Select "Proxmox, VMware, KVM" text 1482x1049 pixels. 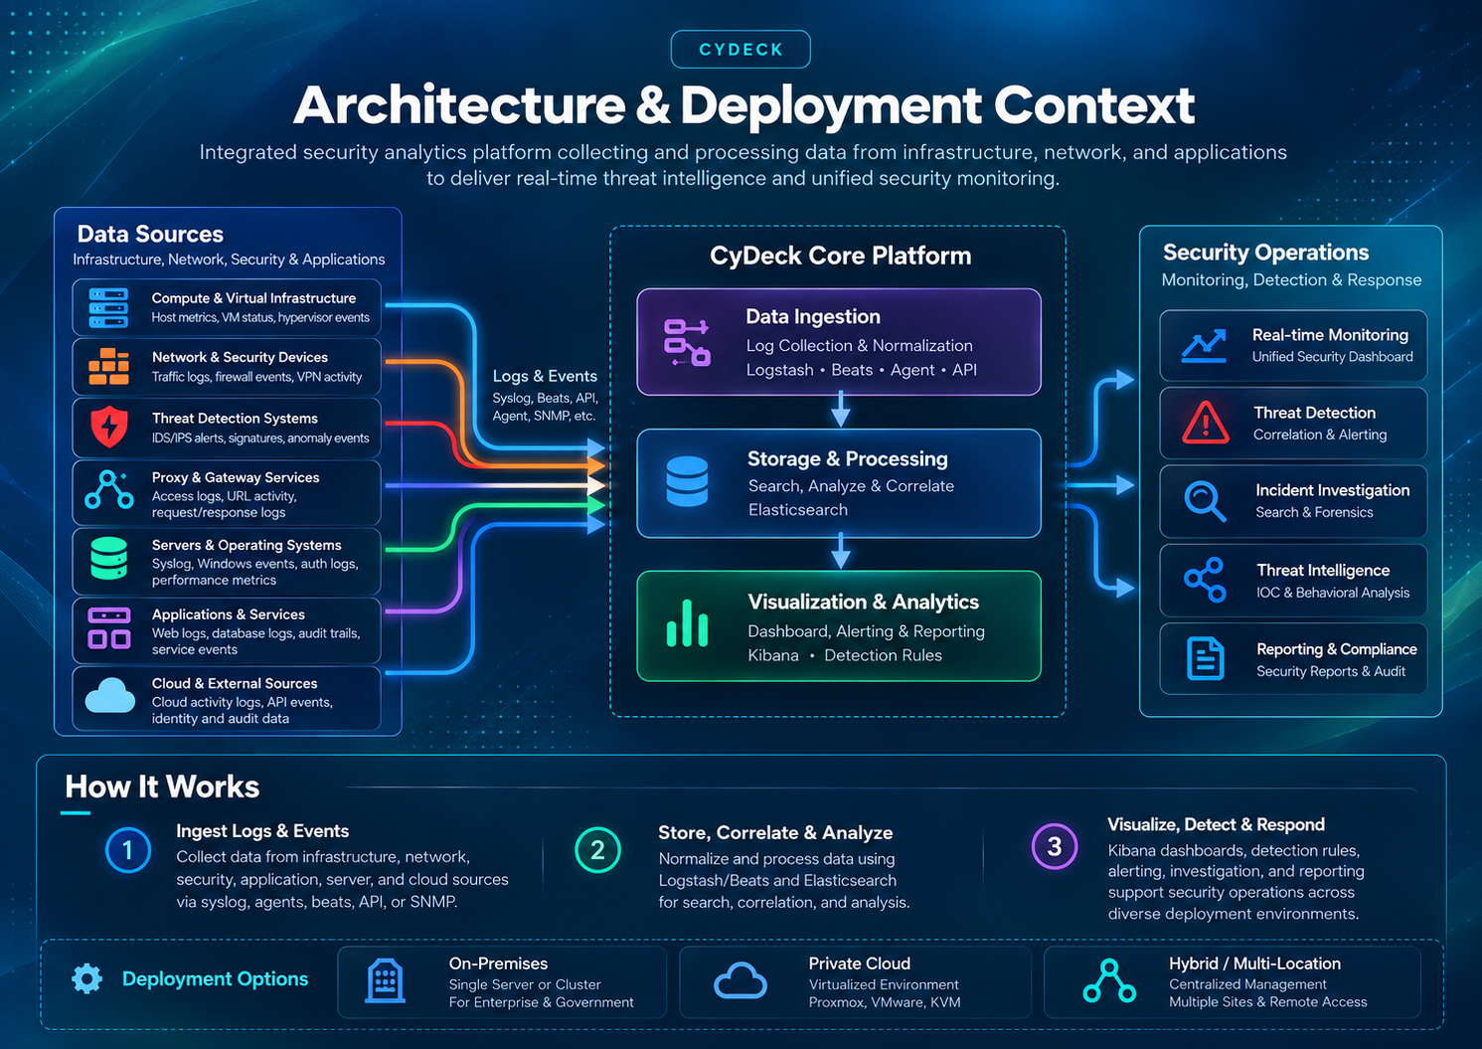(885, 1002)
